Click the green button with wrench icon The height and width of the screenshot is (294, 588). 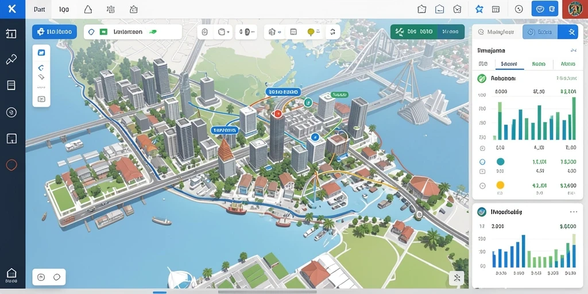[413, 32]
